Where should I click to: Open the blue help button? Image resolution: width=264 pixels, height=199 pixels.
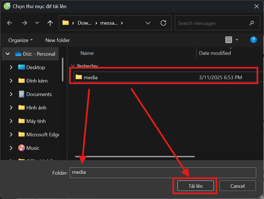coord(253,40)
